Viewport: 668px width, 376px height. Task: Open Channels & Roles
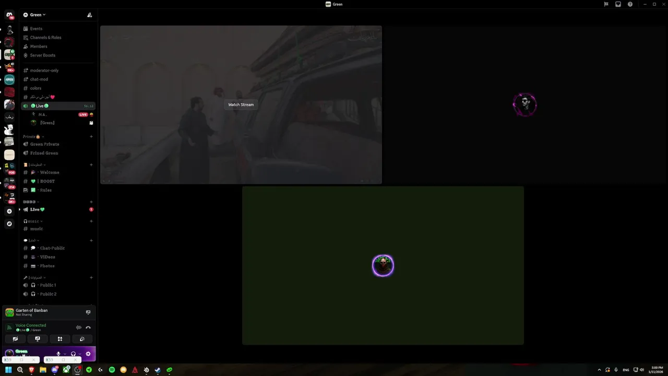coord(45,38)
